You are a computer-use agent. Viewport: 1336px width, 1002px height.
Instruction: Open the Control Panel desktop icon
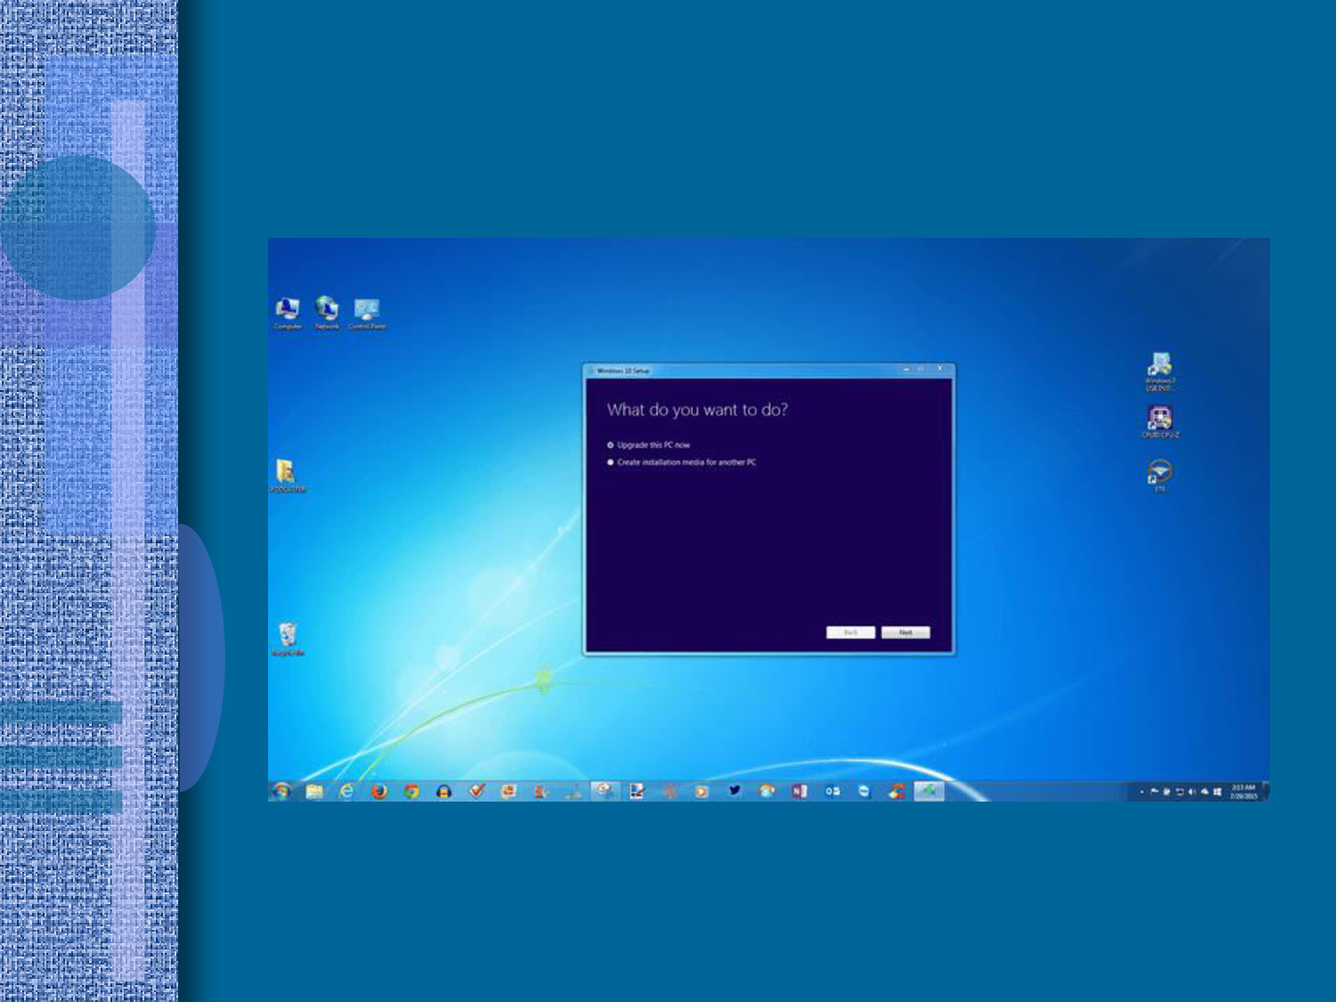point(367,314)
